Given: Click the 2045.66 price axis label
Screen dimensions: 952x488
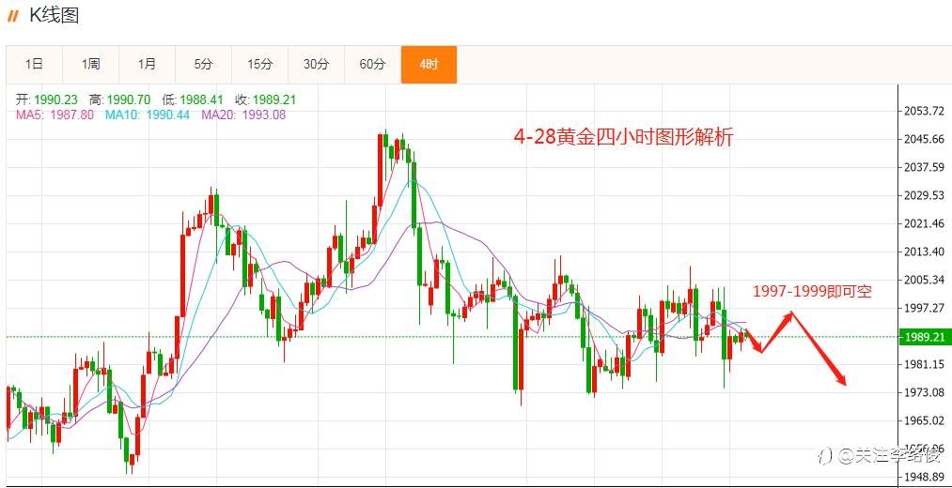Looking at the screenshot, I should click(924, 140).
